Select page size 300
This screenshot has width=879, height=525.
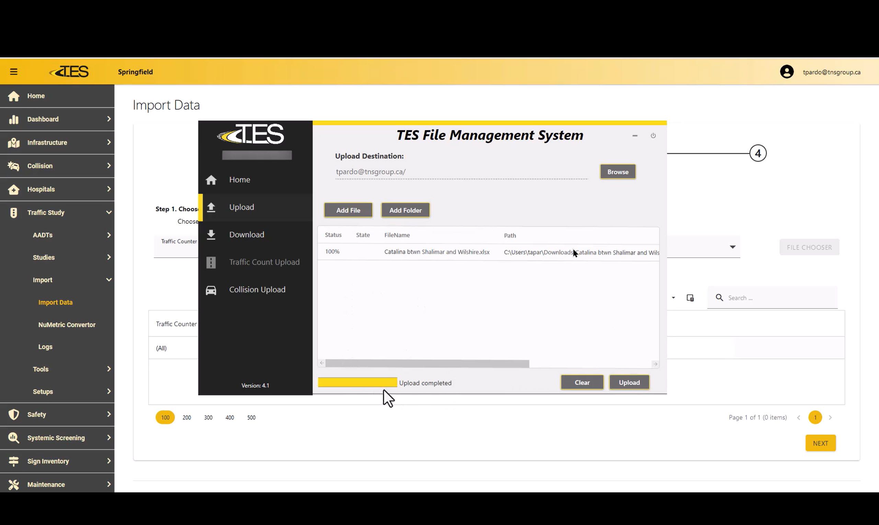coord(208,417)
